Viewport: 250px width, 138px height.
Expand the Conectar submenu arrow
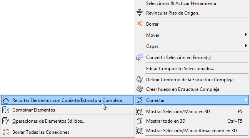tap(246, 100)
